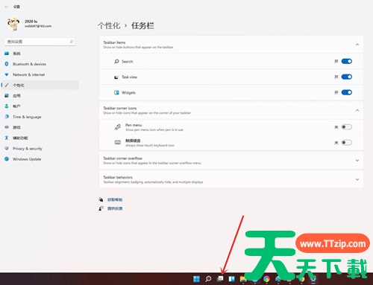
Task: Open the Widgets panel from taskbar
Action: point(231,279)
